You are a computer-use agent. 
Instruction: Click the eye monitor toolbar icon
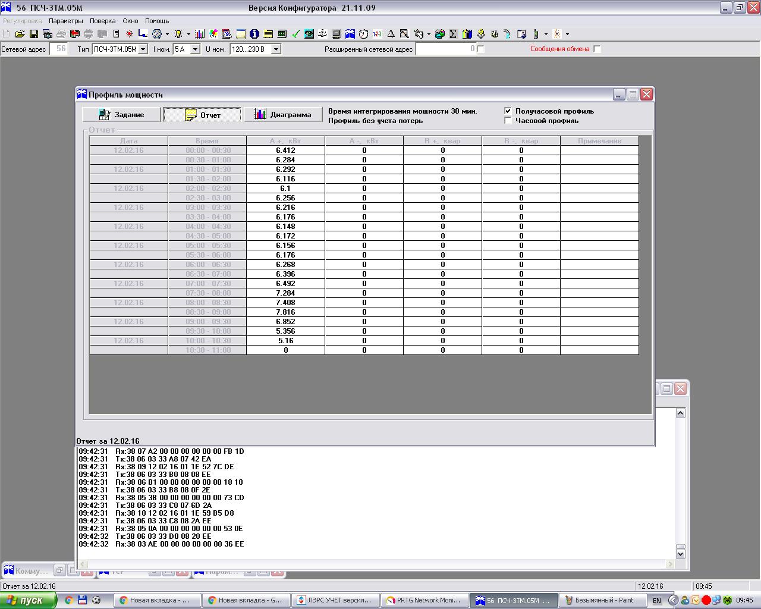click(309, 34)
